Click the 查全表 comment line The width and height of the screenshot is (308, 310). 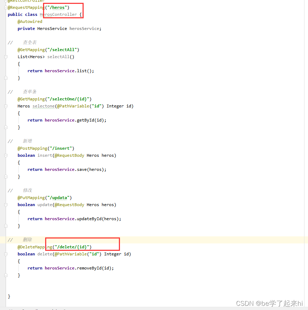coord(22,43)
